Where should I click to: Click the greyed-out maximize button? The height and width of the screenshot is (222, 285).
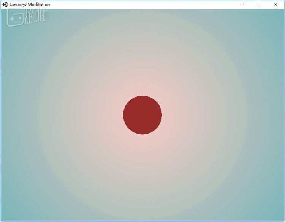pos(260,5)
